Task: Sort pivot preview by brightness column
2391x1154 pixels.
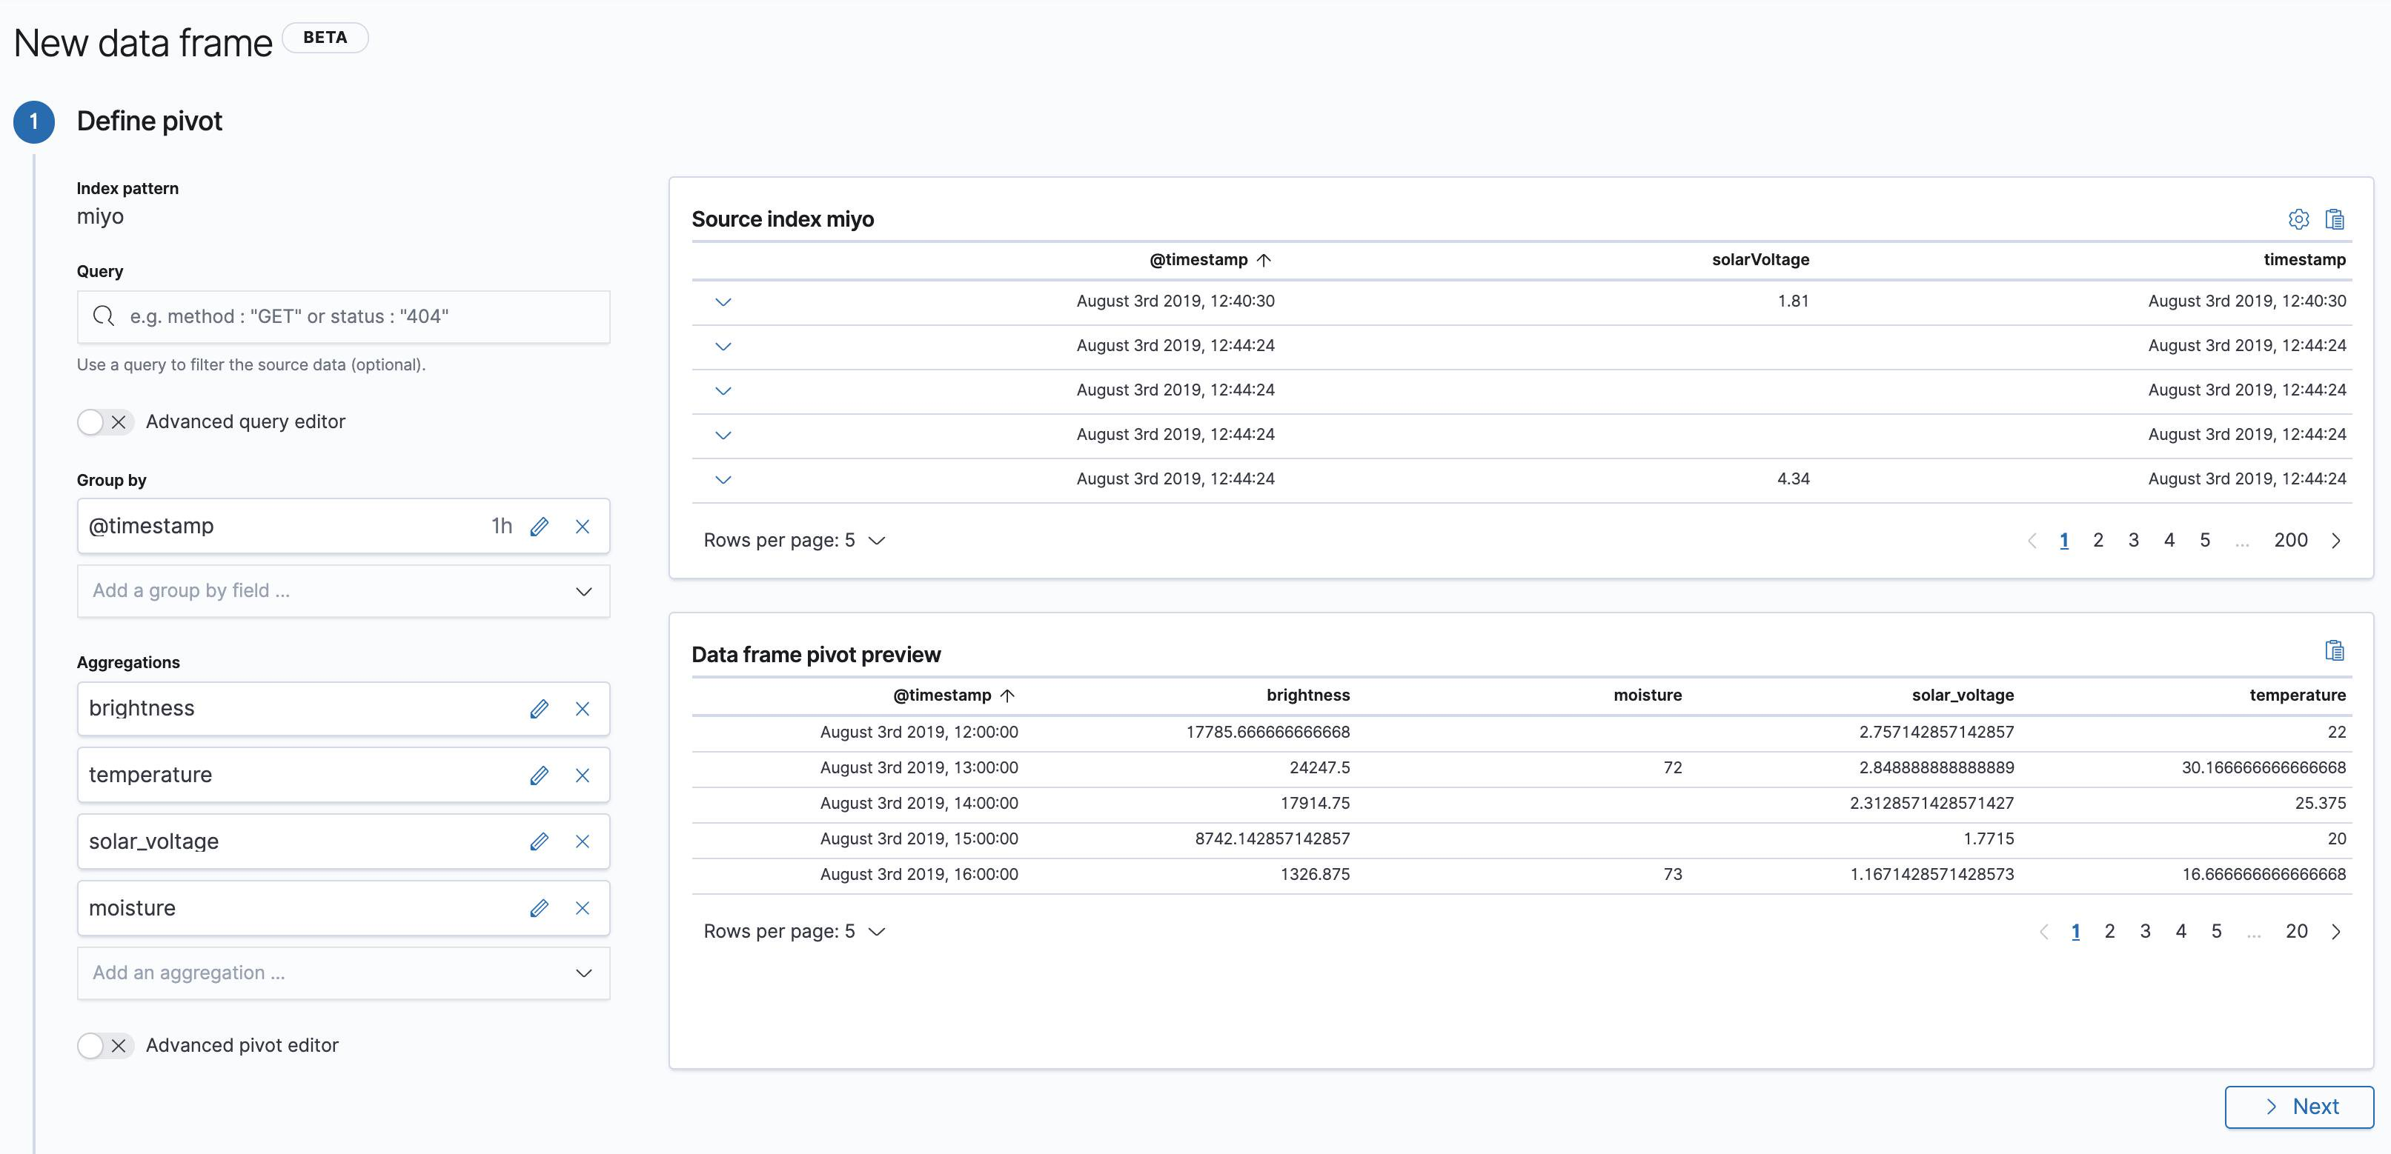Action: pos(1307,695)
